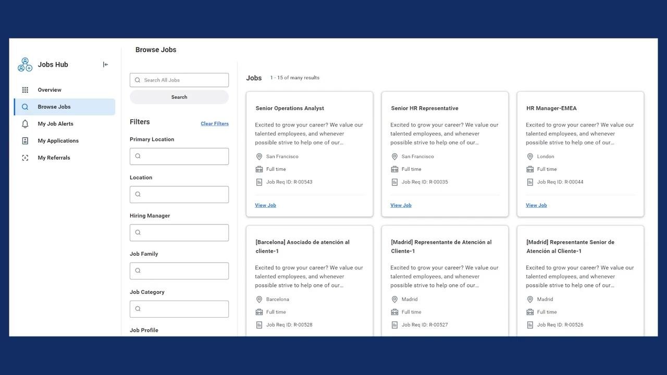This screenshot has width=667, height=375.
Task: Click the Job Req ID icon on HR Manager-EMEA card
Action: [530, 182]
